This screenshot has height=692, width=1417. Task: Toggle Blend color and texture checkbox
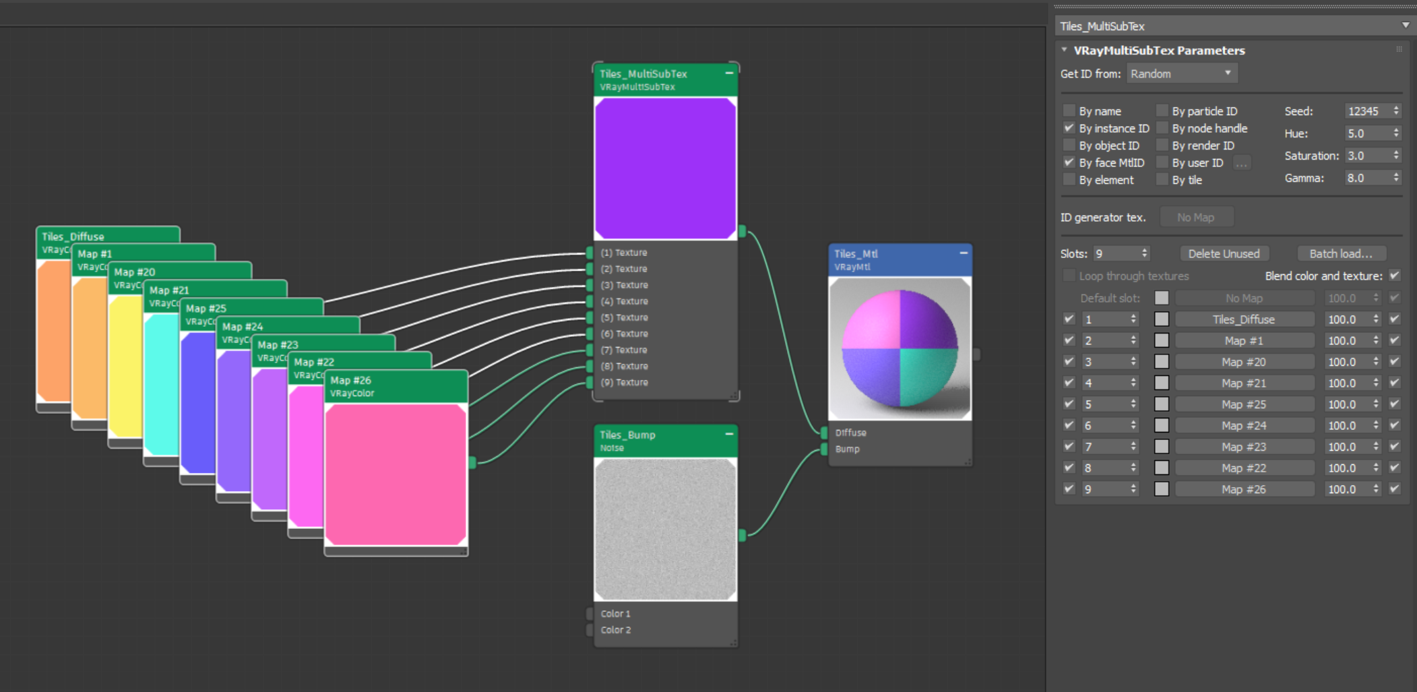point(1395,275)
